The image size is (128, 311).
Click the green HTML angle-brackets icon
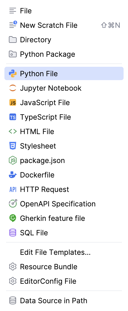pyautogui.click(x=13, y=132)
